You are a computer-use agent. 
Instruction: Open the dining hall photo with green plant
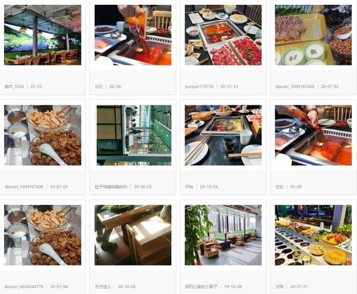coord(223,235)
